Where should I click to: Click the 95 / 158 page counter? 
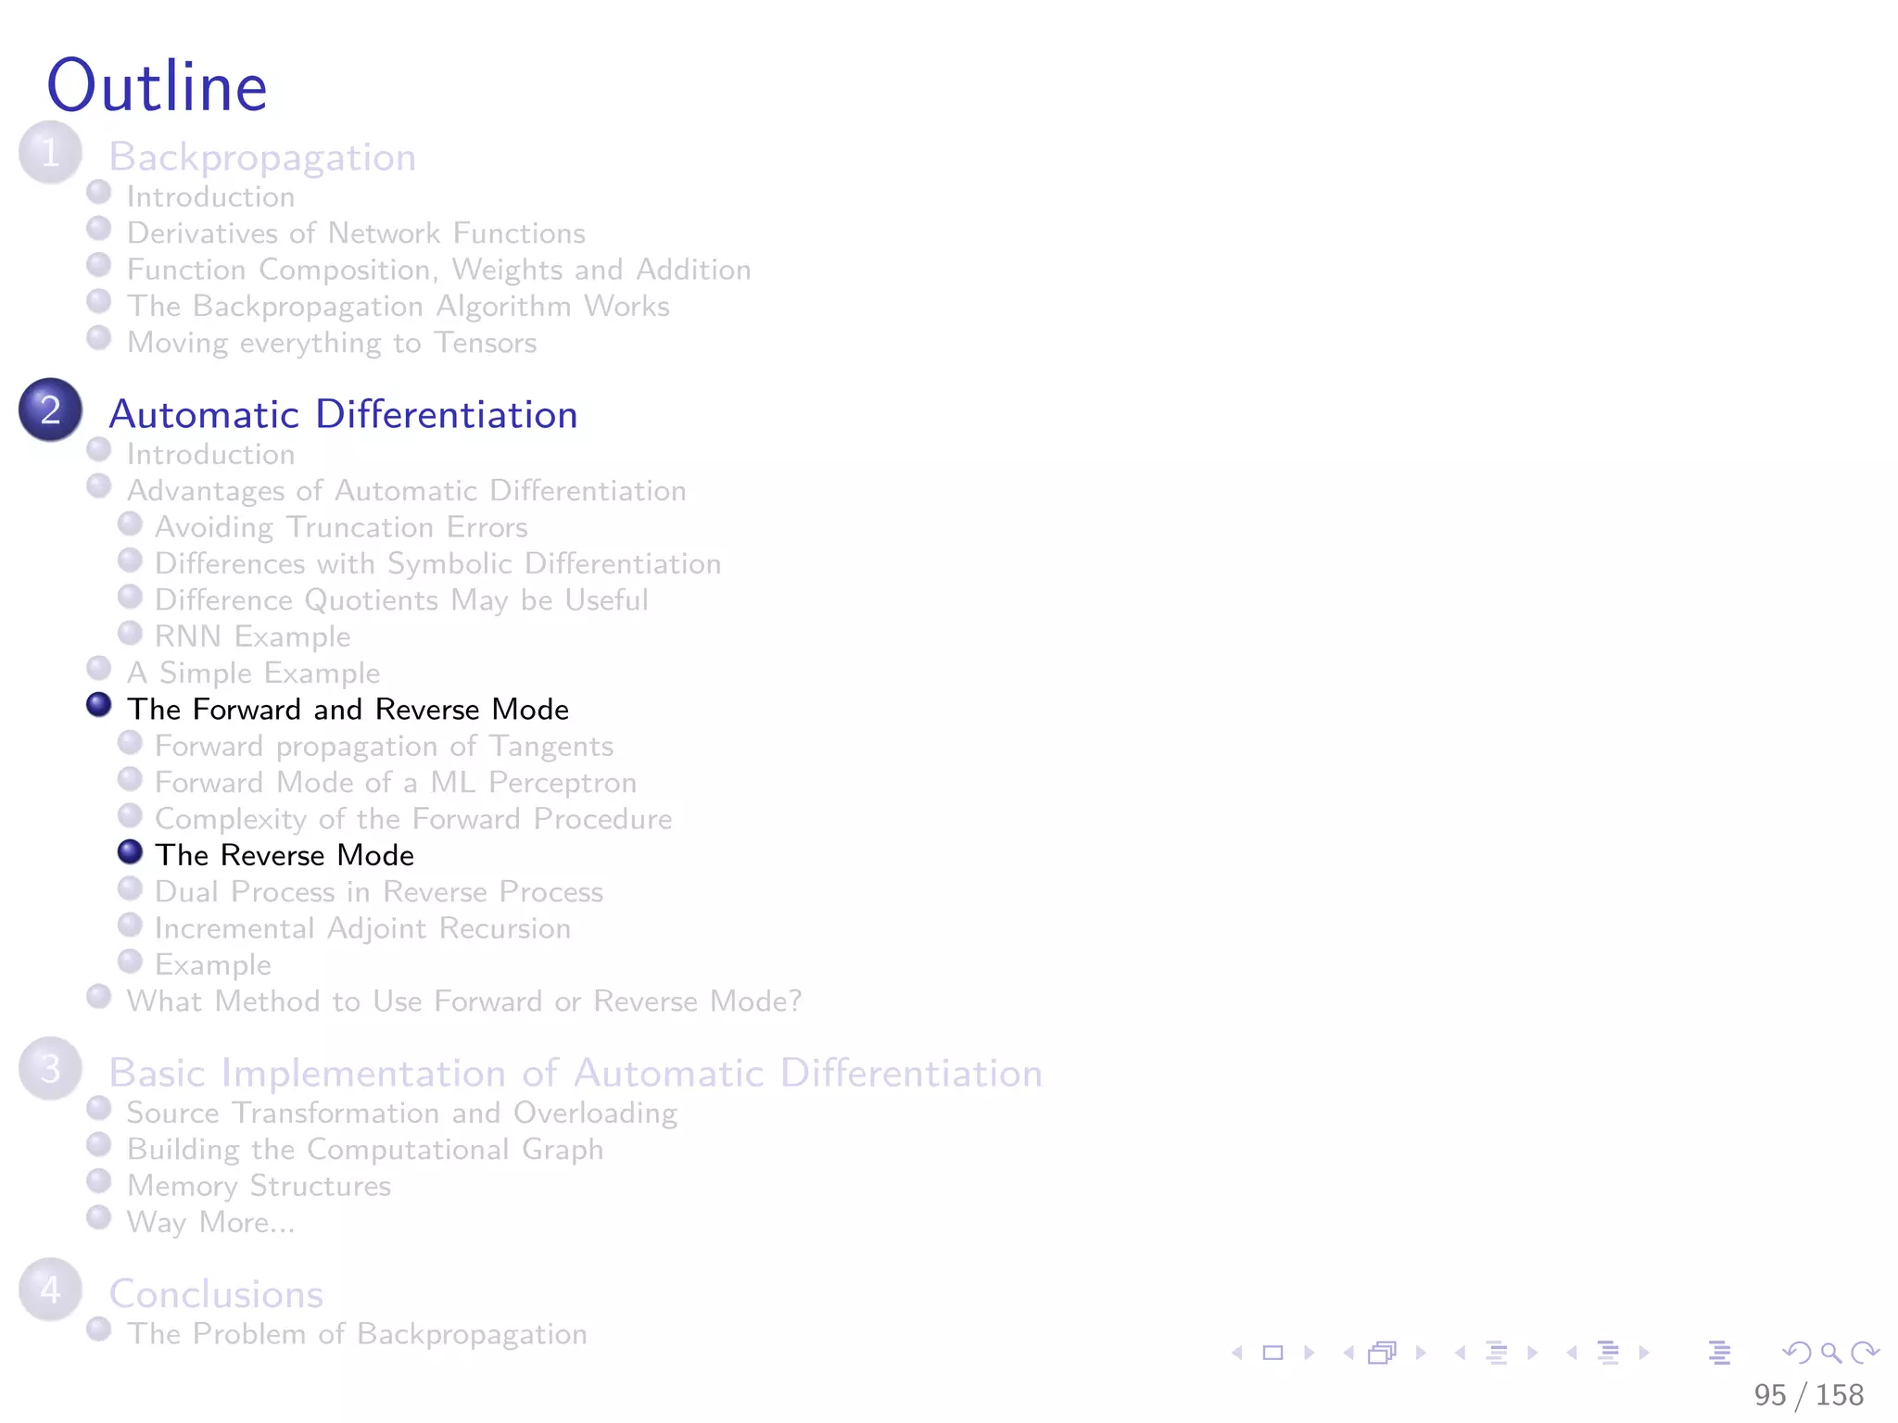[1808, 1395]
